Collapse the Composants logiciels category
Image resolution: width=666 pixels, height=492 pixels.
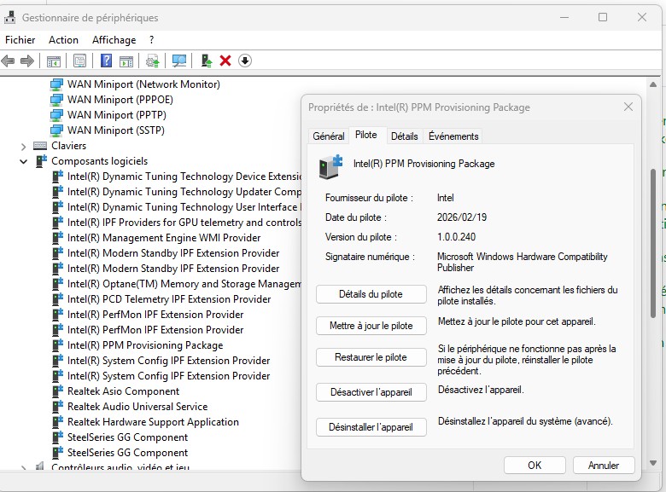click(24, 161)
